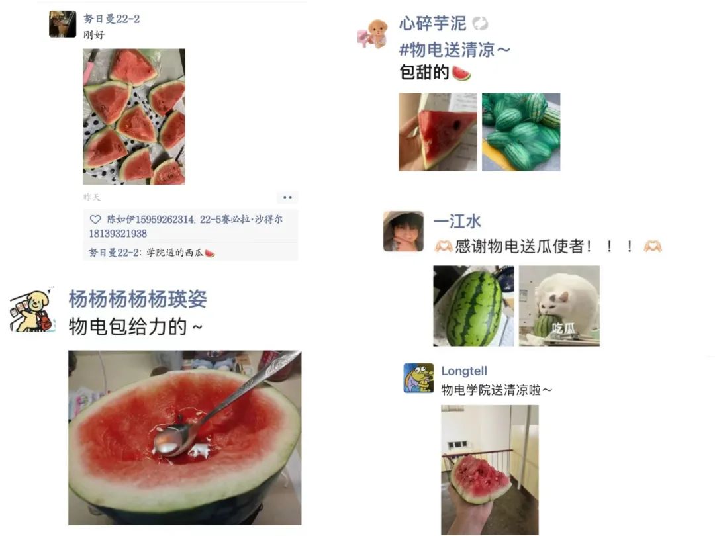The height and width of the screenshot is (536, 715).
Task: Tap the heart like icon beside 陈如伊
Action: tap(95, 220)
